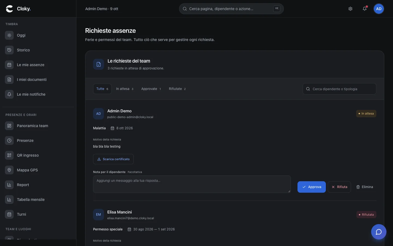Open settings gear in top bar
The height and width of the screenshot is (246, 393).
click(350, 9)
